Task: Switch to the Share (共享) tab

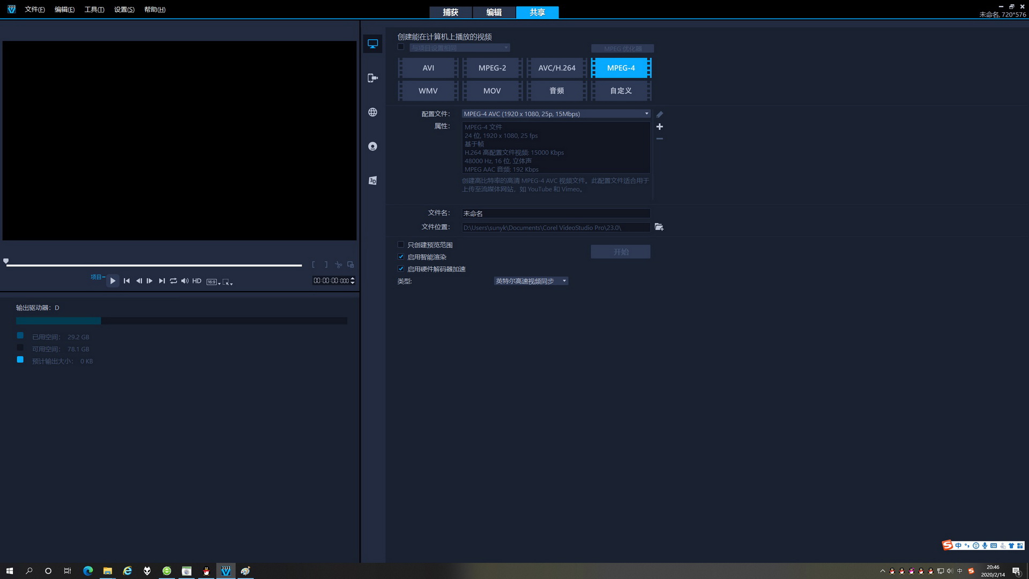Action: 537,12
